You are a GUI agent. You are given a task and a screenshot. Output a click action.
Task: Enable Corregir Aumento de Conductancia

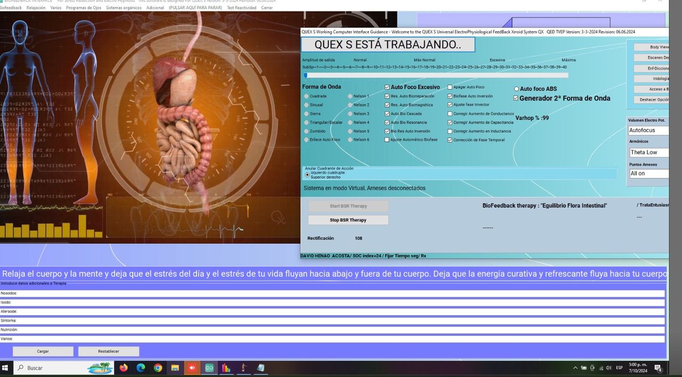[x=450, y=114]
